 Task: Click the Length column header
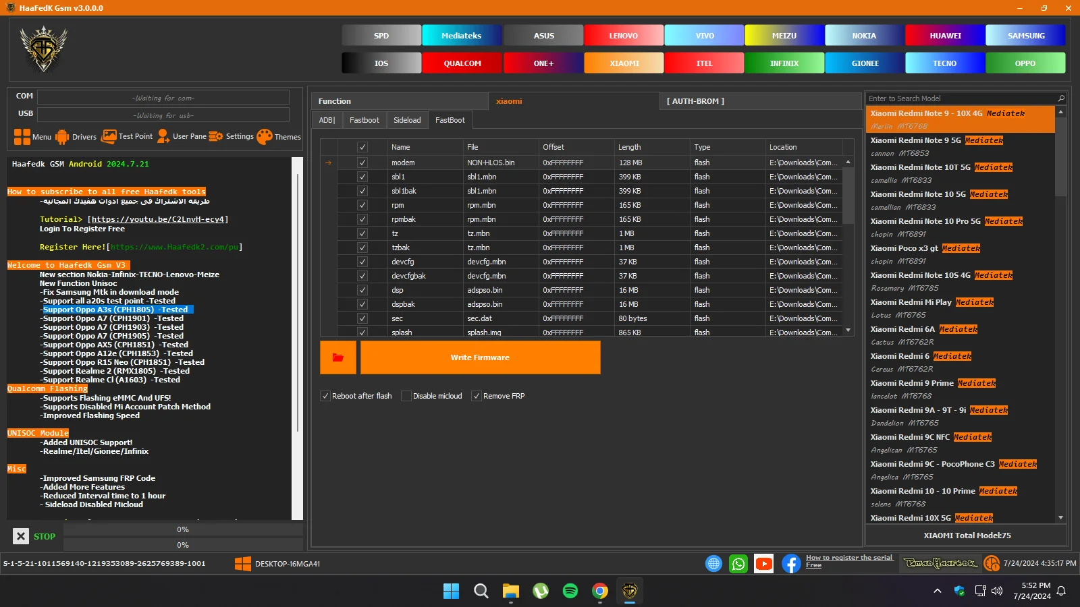(652, 147)
